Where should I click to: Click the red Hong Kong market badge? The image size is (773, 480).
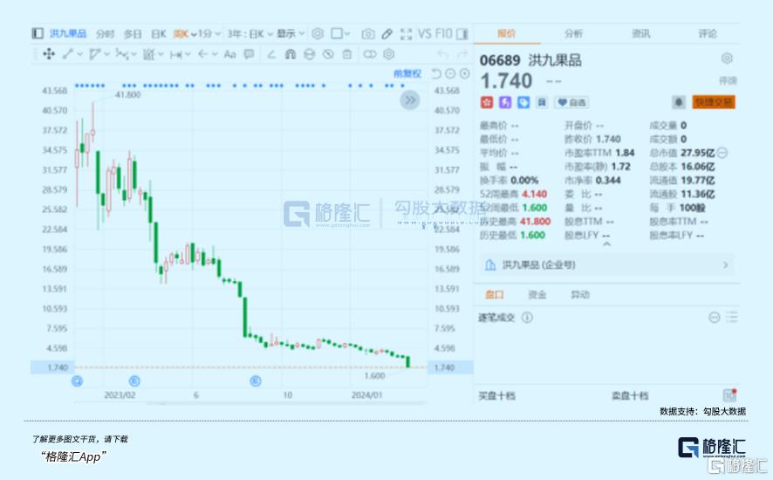tap(487, 103)
